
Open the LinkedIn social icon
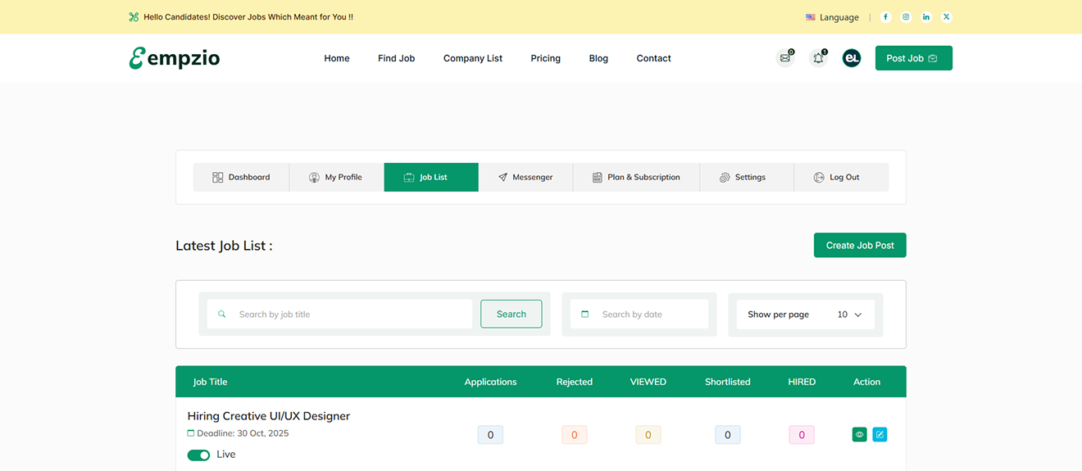(x=926, y=16)
